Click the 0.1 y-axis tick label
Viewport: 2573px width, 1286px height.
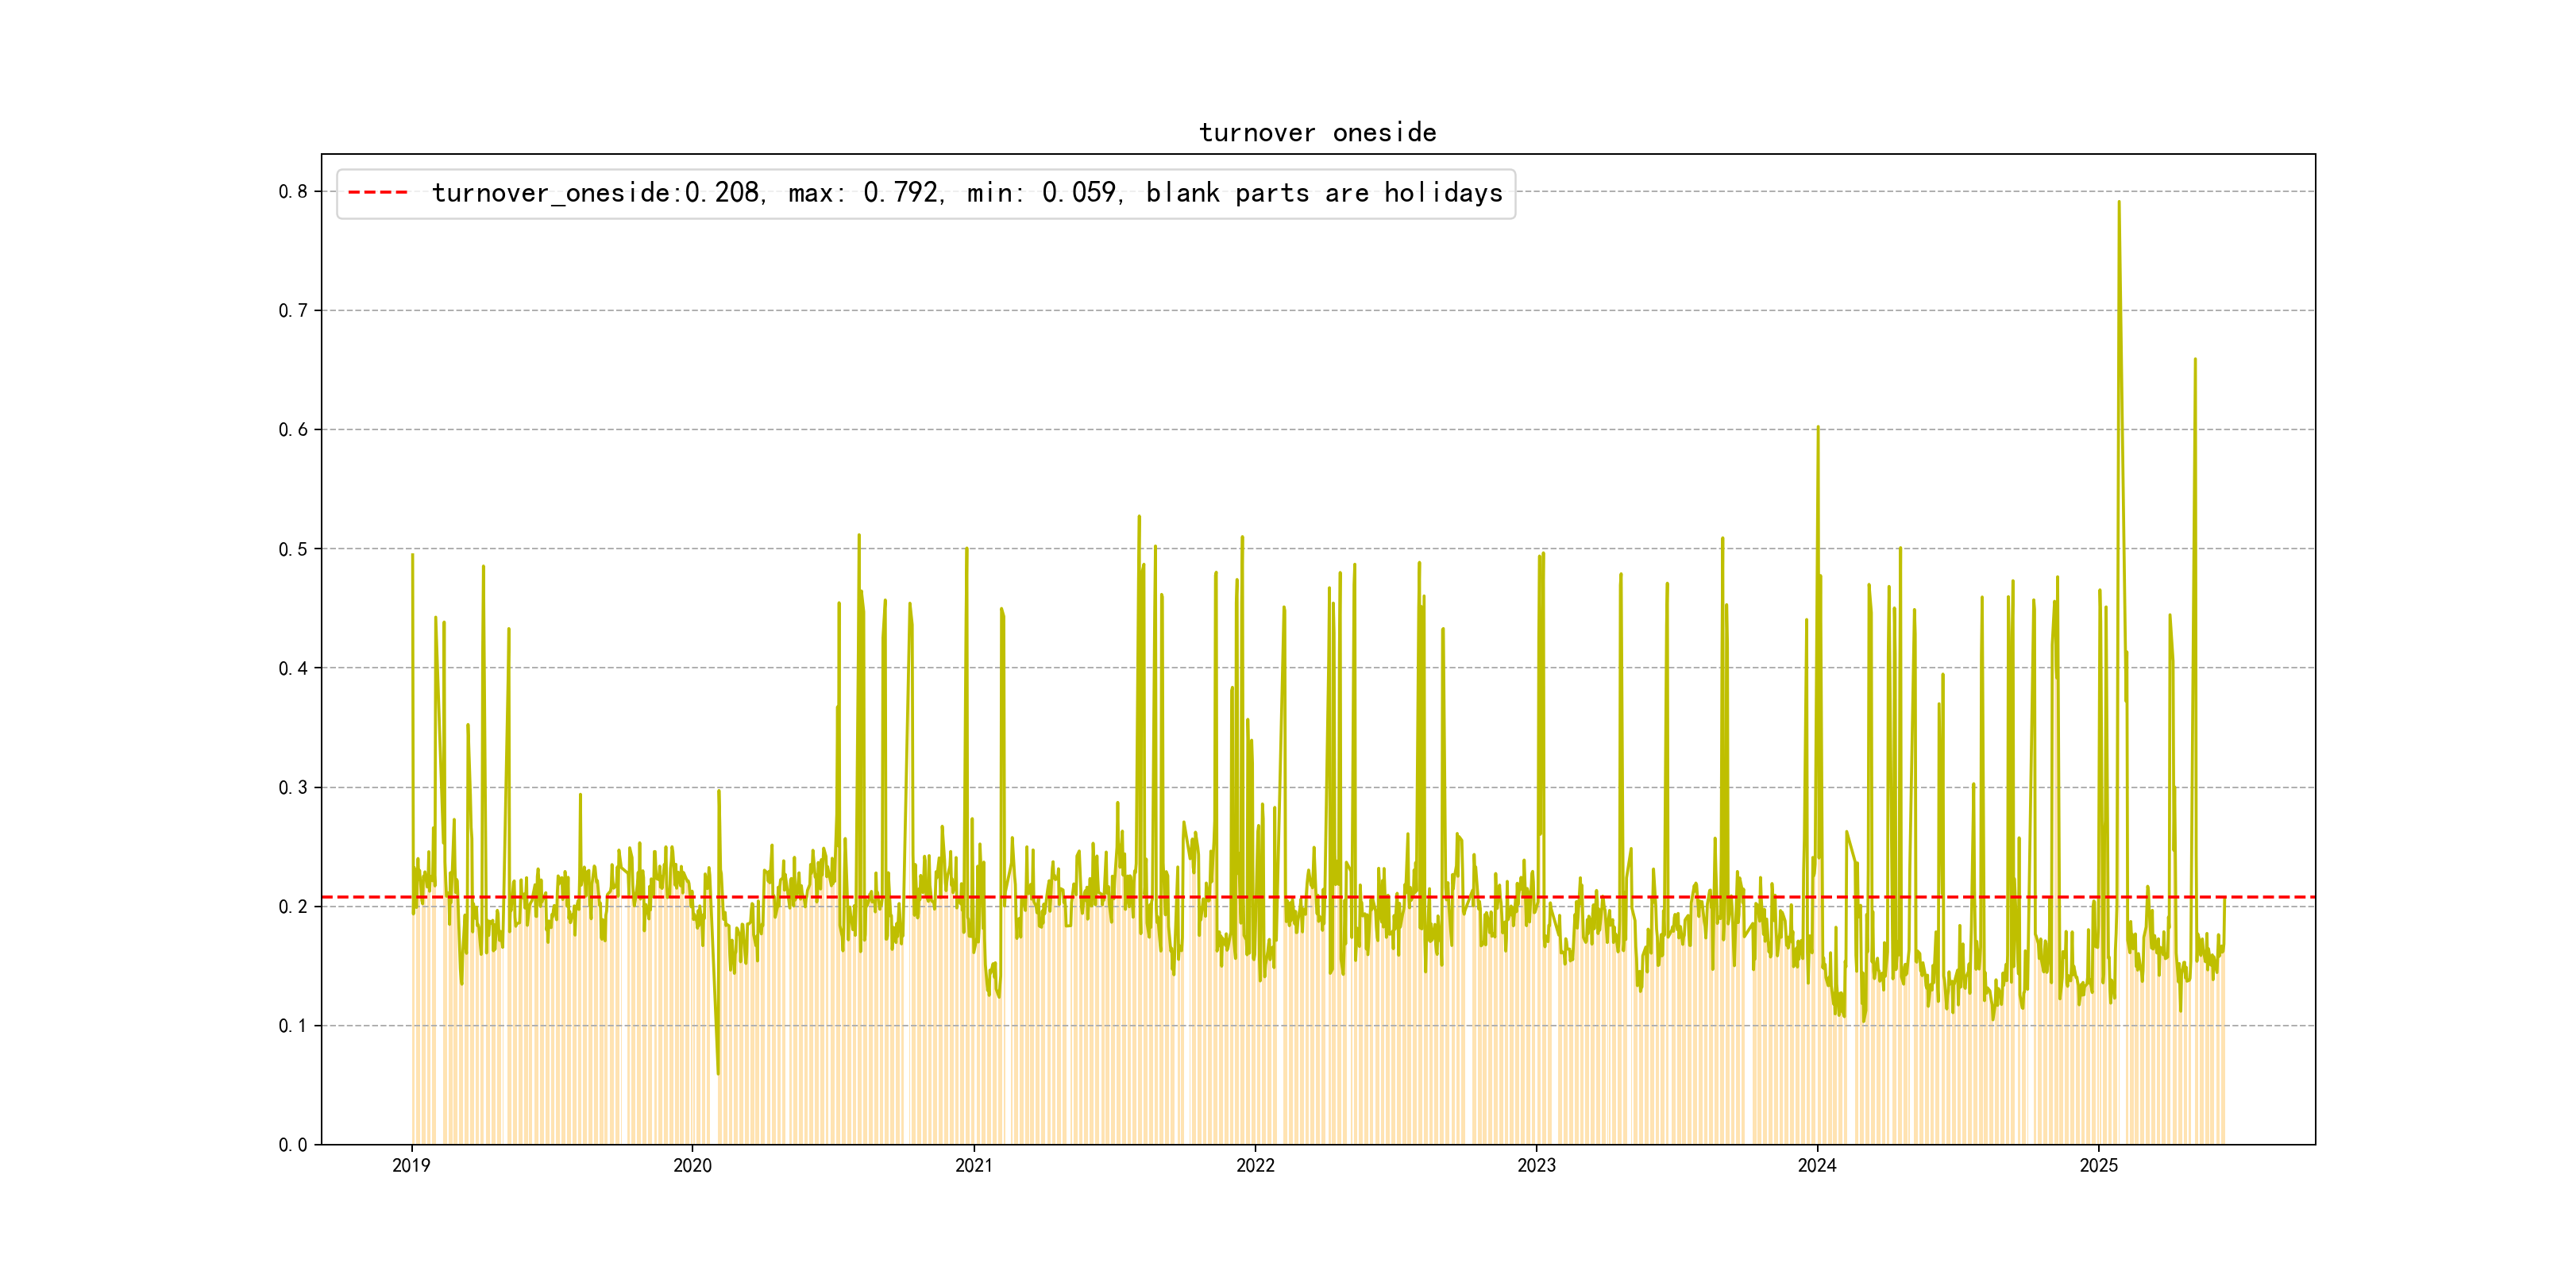coord(293,1026)
